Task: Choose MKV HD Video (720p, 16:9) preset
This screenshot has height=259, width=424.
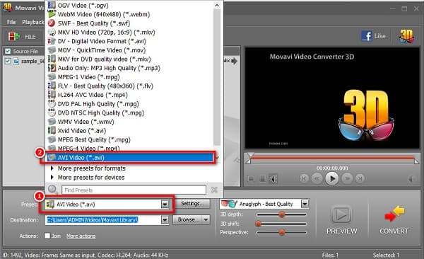Action: tap(106, 33)
